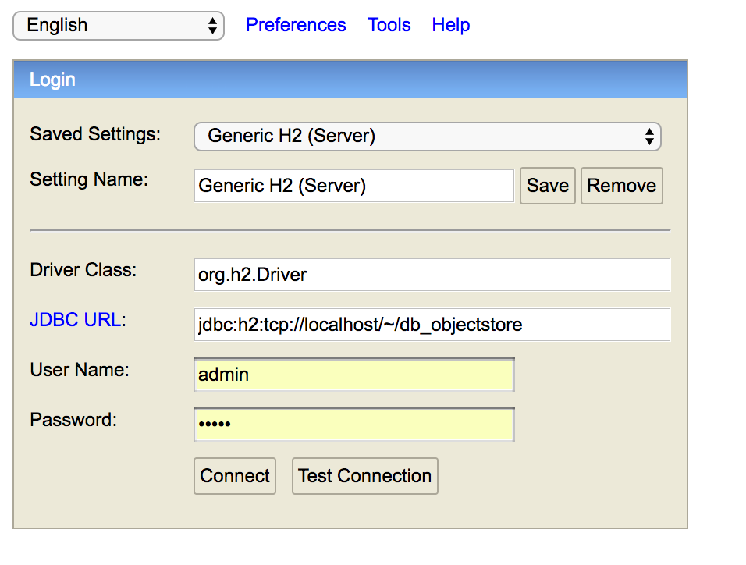Screen dimensions: 746x565
Task: Click the Connect button
Action: point(235,476)
